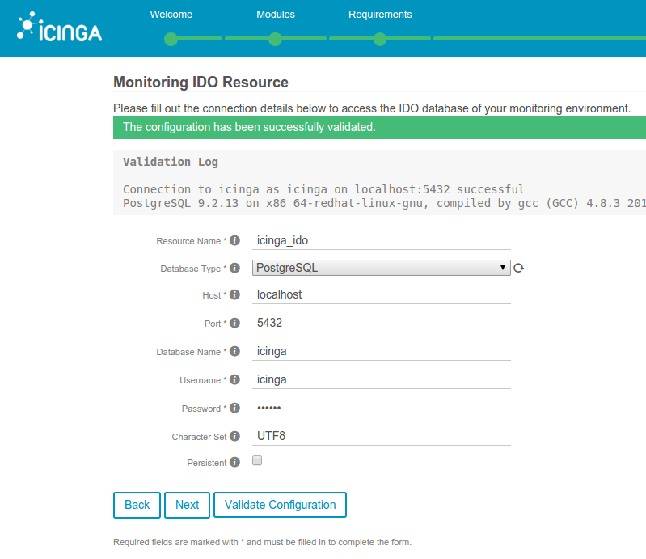This screenshot has width=646, height=559.
Task: Focus the Database Name input field
Action: [382, 351]
